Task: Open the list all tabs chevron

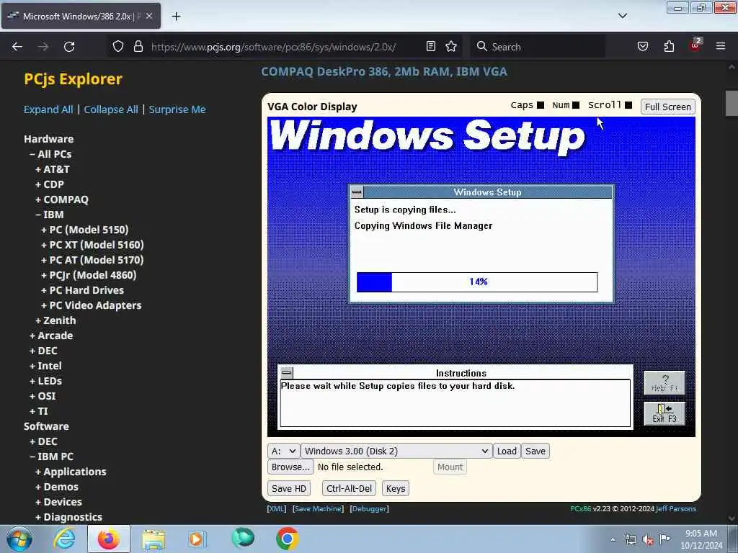Action: point(622,16)
